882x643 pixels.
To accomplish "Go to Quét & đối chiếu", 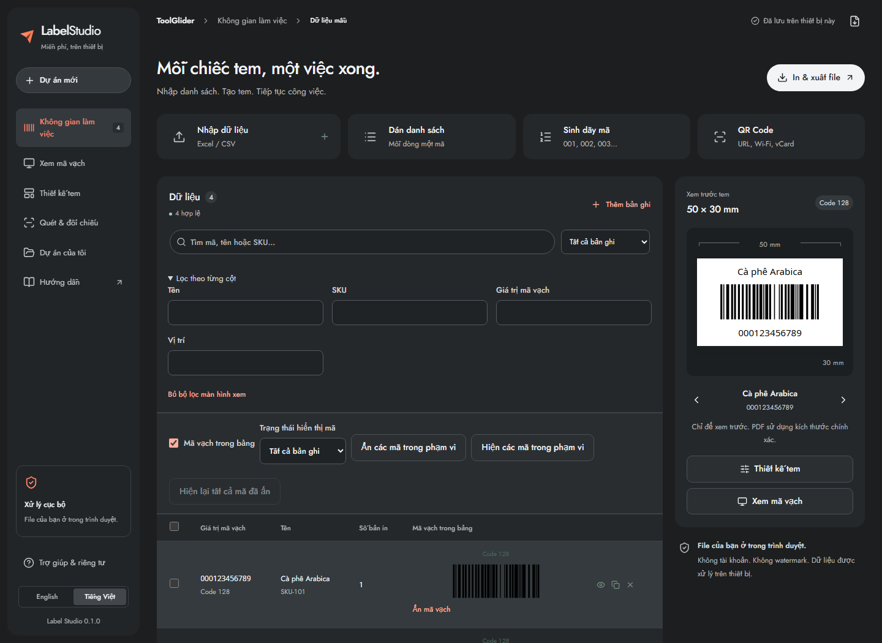I will pyautogui.click(x=73, y=223).
